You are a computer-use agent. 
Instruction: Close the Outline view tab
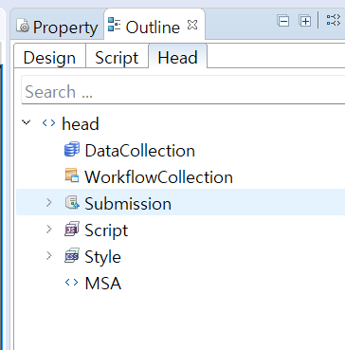pos(192,25)
